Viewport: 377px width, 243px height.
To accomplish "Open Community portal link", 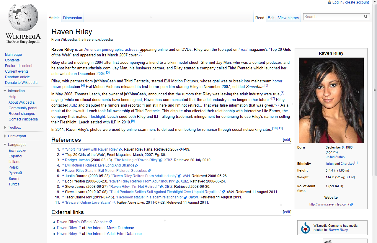I will pos(23,108).
